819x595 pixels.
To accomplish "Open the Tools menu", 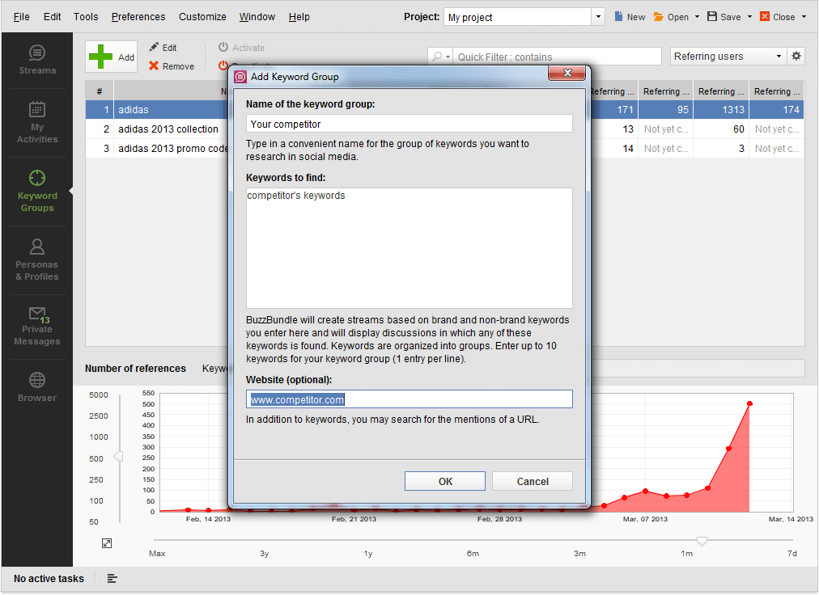I will [x=84, y=16].
